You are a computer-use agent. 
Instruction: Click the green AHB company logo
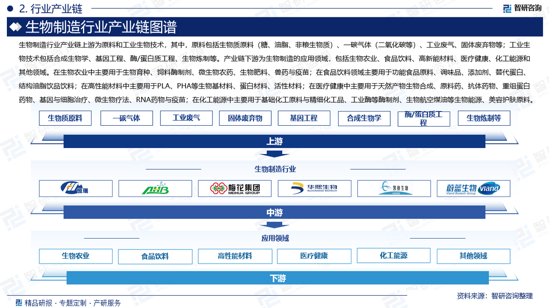coord(155,188)
